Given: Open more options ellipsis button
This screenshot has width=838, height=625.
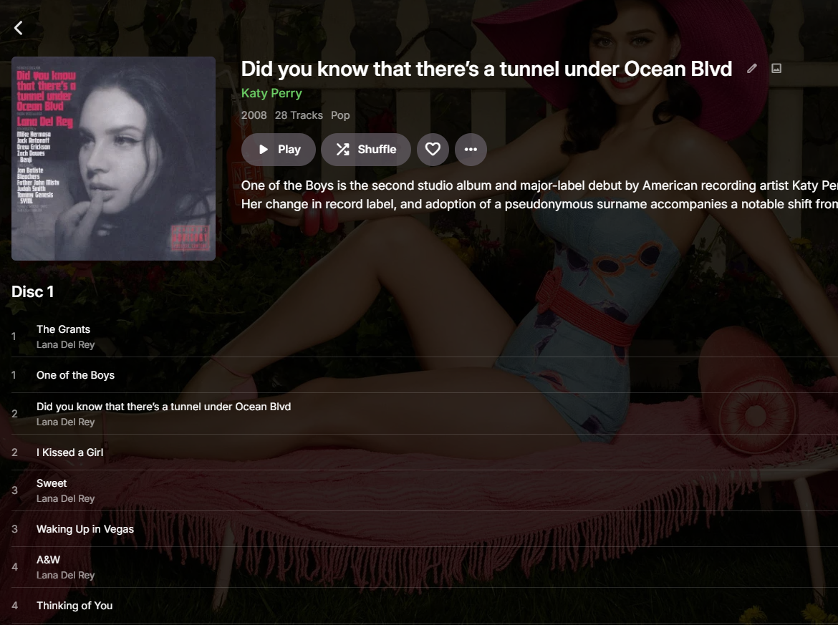Looking at the screenshot, I should point(471,150).
